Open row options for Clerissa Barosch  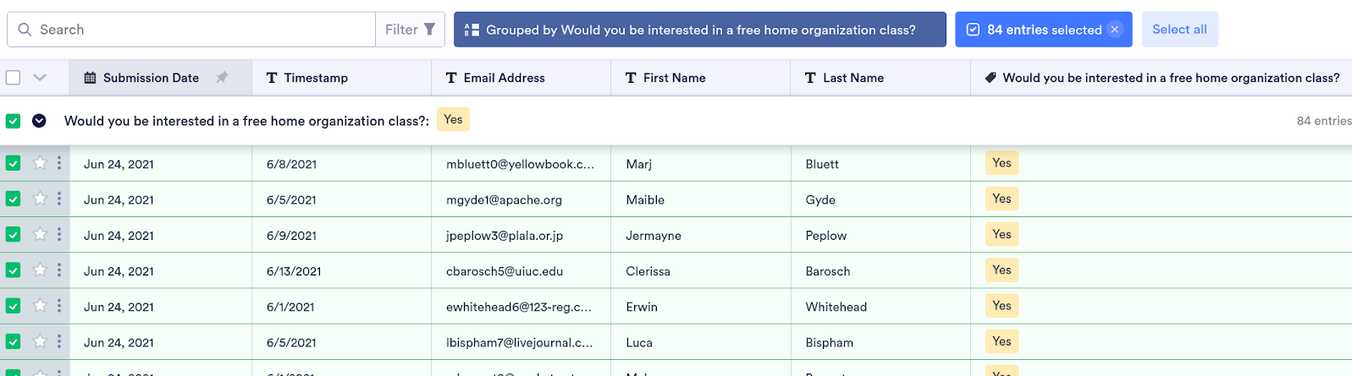coord(59,270)
